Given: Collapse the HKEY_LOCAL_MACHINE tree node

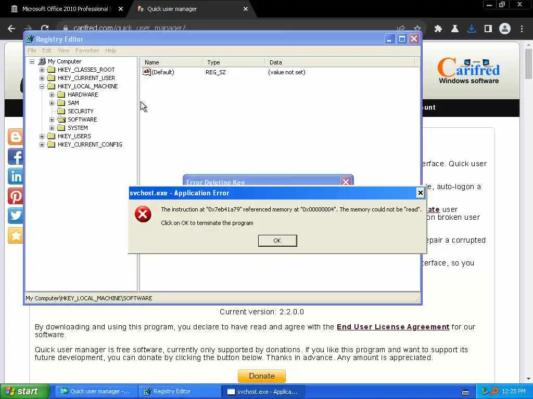Looking at the screenshot, I should point(42,86).
